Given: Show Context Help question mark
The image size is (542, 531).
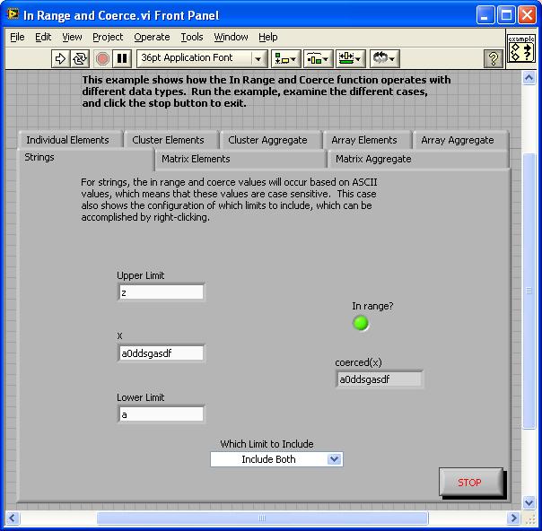Looking at the screenshot, I should 494,58.
